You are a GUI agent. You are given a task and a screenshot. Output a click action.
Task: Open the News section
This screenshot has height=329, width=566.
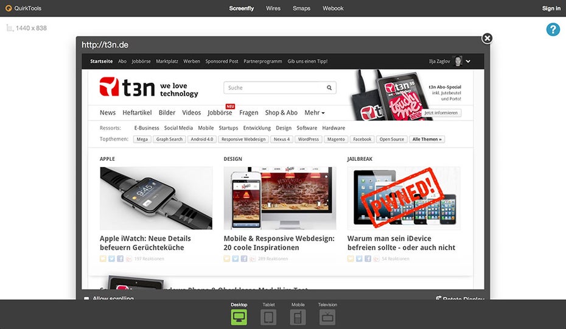tap(108, 113)
